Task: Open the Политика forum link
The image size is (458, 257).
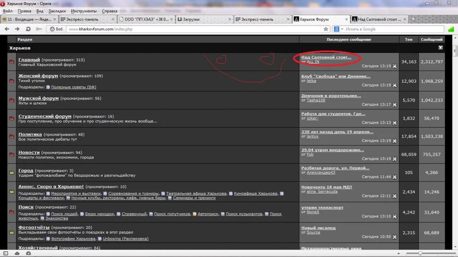Action: (x=30, y=134)
